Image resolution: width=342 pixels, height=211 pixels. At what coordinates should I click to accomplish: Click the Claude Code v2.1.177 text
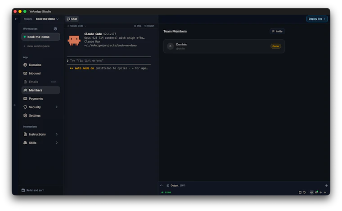point(100,34)
